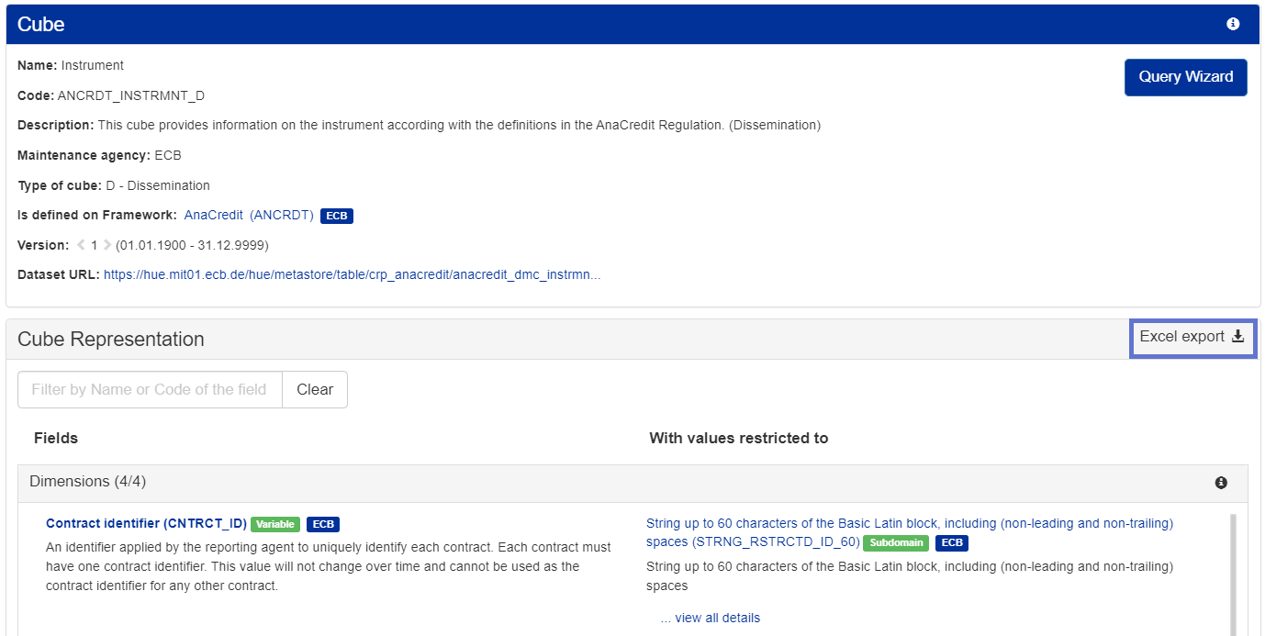Click the green Subdomain badge
1265x636 pixels.
[x=895, y=542]
